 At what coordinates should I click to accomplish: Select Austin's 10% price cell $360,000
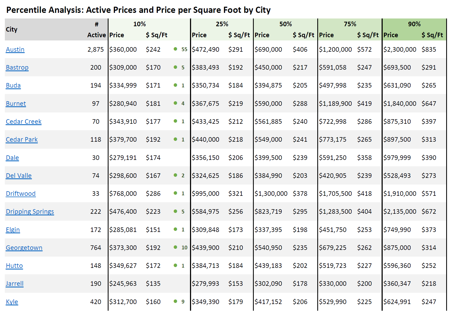click(x=123, y=50)
